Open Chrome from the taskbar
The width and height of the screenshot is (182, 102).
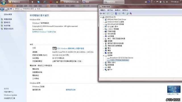tap(57, 2)
